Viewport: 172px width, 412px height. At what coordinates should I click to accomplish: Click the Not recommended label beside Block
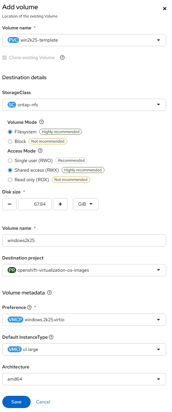[x=48, y=141]
